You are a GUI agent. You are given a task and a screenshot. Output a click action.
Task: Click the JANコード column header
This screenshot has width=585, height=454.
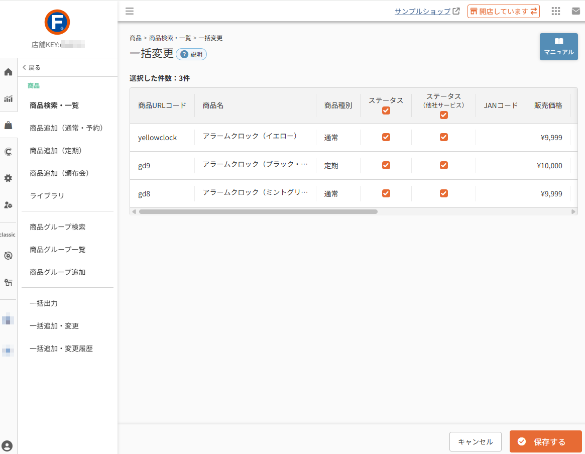(501, 105)
